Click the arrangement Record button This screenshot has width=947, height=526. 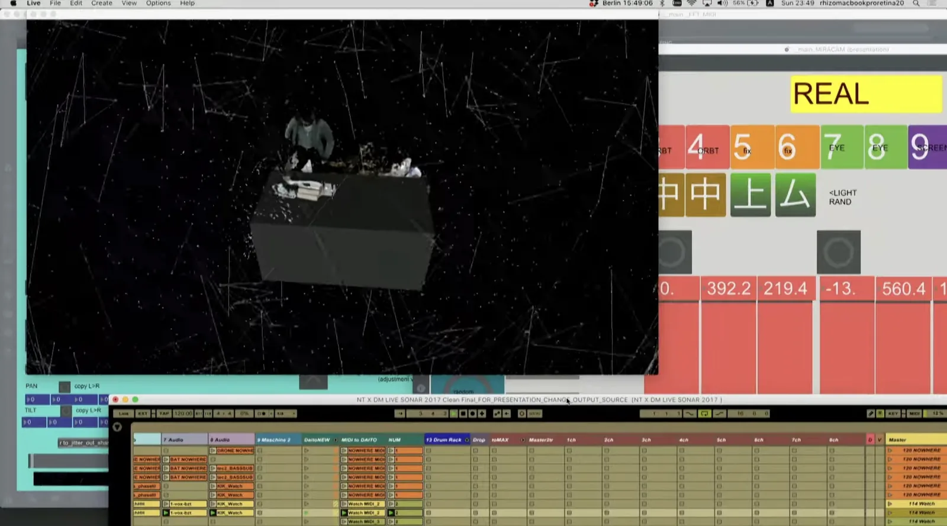coord(472,414)
